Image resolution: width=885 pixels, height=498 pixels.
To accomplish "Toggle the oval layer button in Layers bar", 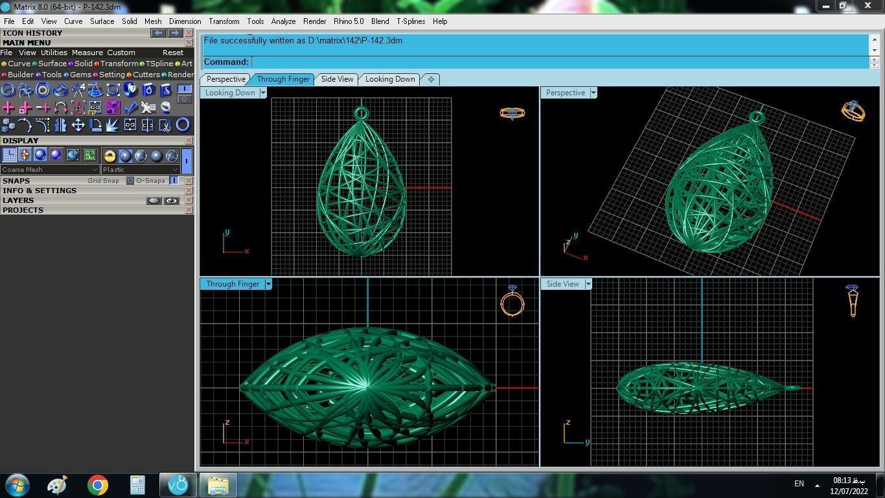I will (154, 200).
